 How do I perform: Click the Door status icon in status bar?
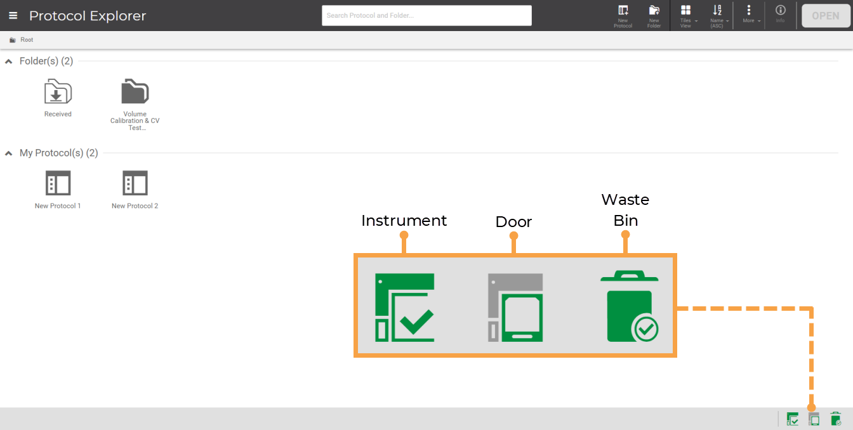[814, 419]
